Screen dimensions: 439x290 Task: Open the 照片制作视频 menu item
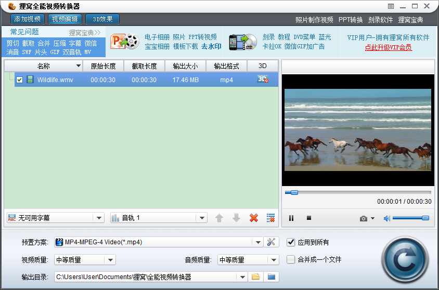pos(314,20)
